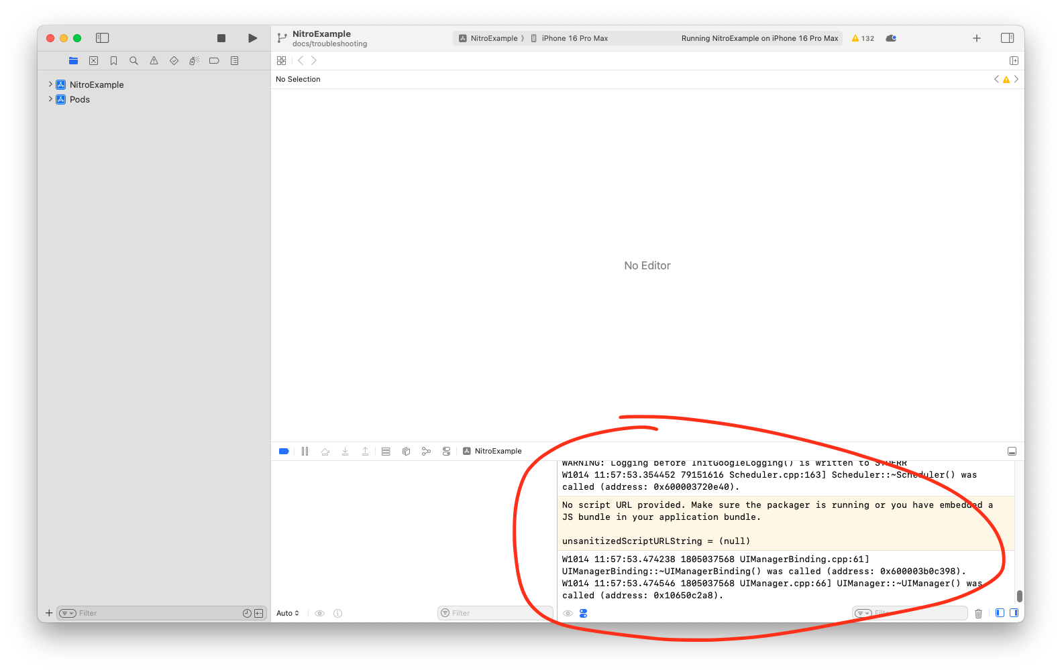Open the Auto variables scope dropdown
1062x672 pixels.
click(288, 613)
